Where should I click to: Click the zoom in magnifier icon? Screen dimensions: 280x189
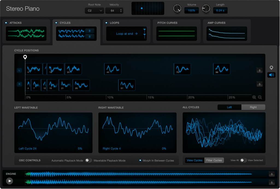pyautogui.click(x=254, y=97)
